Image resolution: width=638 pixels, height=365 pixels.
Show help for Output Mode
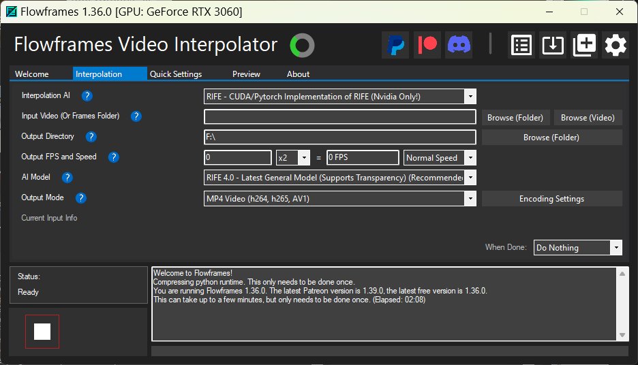(81, 198)
